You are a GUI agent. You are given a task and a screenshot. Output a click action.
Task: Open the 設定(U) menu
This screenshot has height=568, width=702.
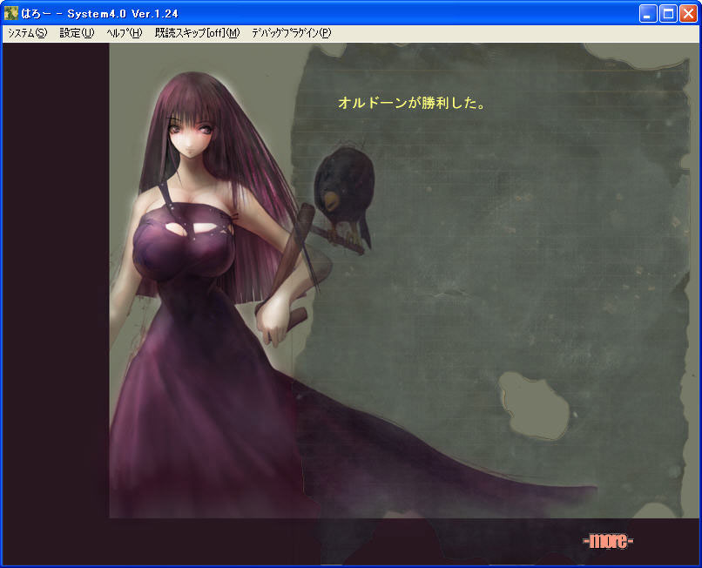[x=77, y=33]
